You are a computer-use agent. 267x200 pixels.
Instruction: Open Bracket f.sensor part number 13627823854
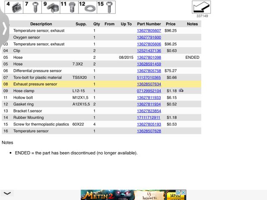pos(149,111)
